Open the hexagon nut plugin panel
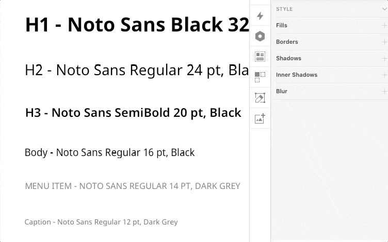This screenshot has width=388, height=242. [x=260, y=36]
